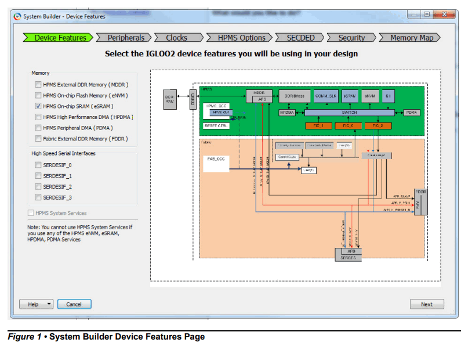Enable the SERDESIF_2 checkbox
Screen dimensions: 472x350
click(38, 187)
